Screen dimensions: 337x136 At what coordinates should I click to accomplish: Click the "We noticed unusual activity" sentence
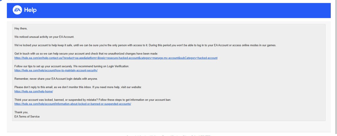pos(44,37)
